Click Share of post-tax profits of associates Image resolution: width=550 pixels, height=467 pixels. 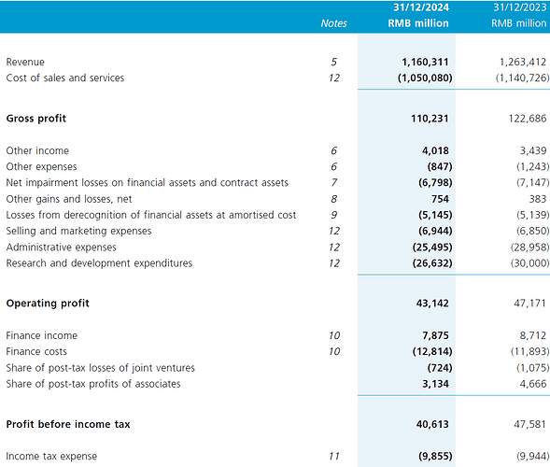[x=93, y=384]
